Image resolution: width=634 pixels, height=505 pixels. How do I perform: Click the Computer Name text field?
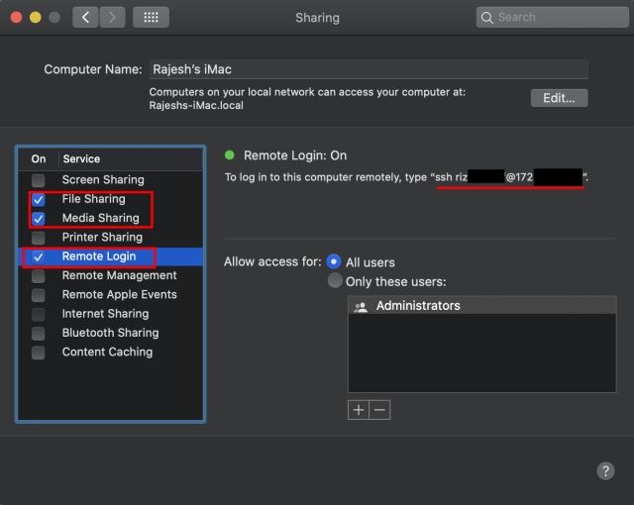(x=369, y=69)
